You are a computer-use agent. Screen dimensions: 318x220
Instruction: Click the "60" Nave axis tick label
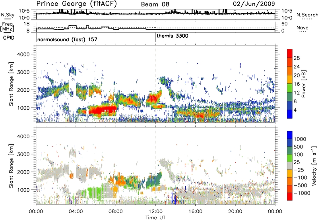click(x=284, y=24)
